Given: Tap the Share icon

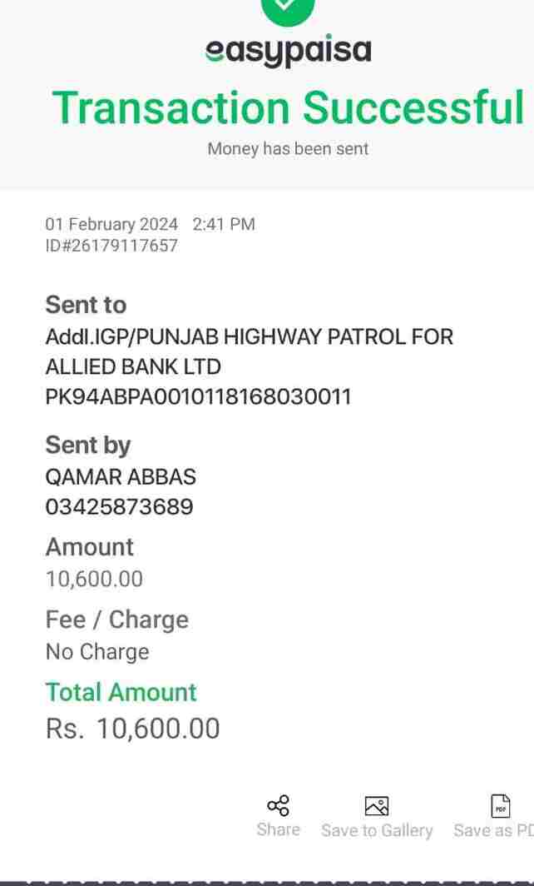Looking at the screenshot, I should [278, 805].
